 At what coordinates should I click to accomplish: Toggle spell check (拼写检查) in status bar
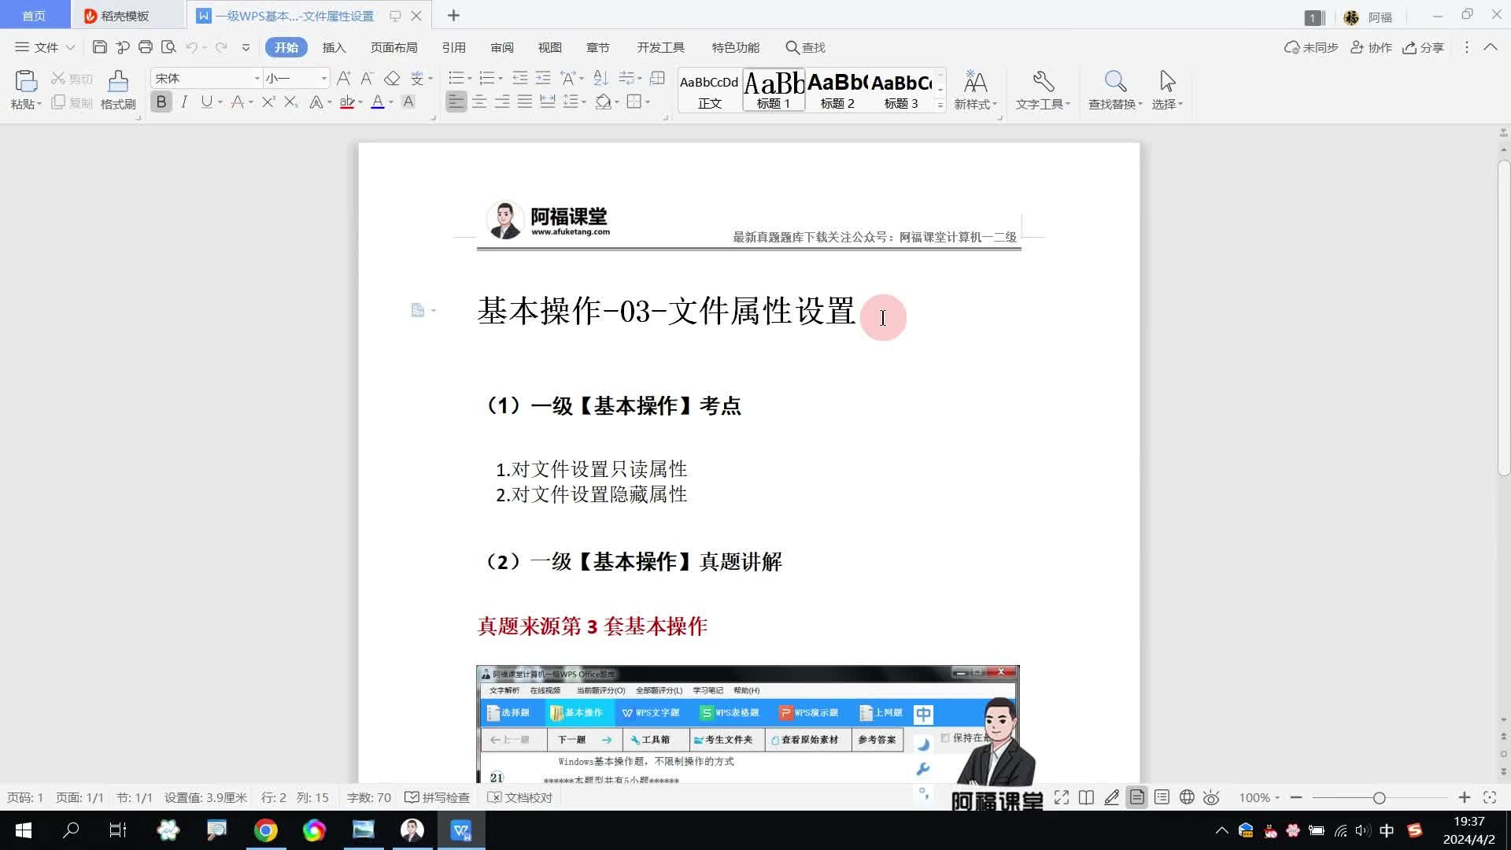(438, 797)
